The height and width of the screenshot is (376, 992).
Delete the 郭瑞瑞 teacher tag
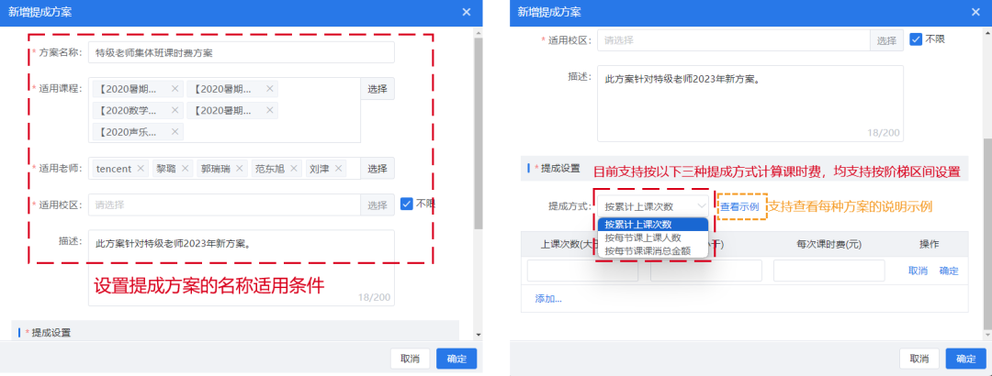click(240, 169)
